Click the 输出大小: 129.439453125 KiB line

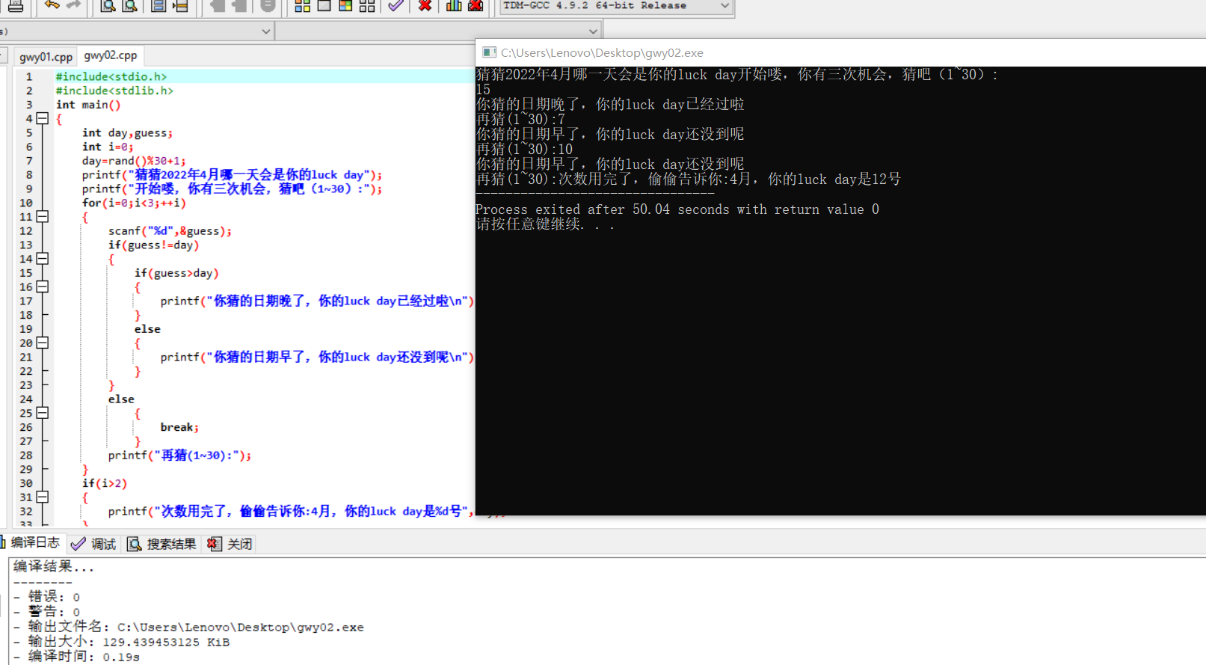121,642
